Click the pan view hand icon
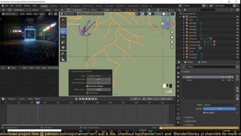The image size is (241, 136). point(172,37)
